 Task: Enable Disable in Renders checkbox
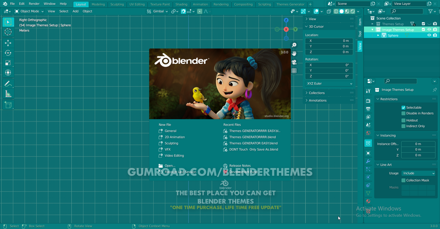point(403,113)
